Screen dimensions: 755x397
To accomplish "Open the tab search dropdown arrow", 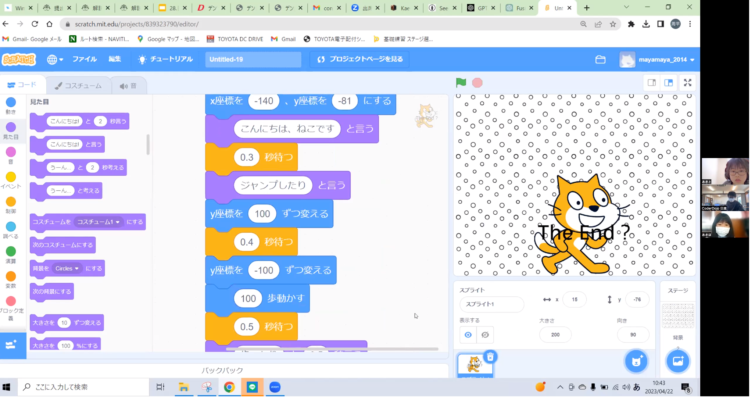I will click(626, 7).
